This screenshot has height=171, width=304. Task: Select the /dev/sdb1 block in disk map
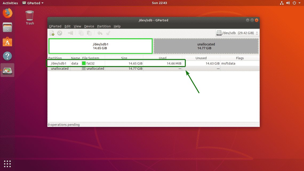pos(101,46)
